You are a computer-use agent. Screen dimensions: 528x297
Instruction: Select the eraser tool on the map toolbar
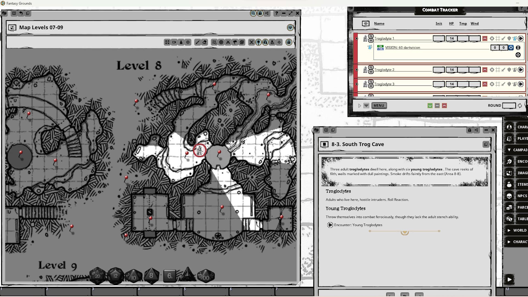(204, 42)
